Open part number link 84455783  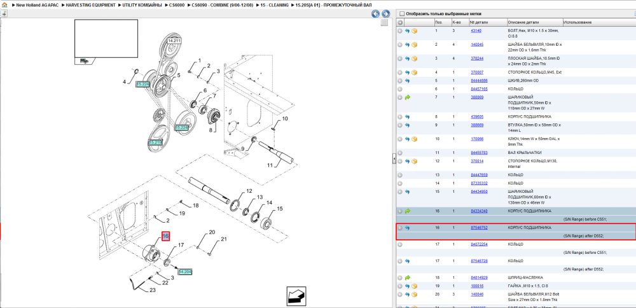tap(479, 153)
